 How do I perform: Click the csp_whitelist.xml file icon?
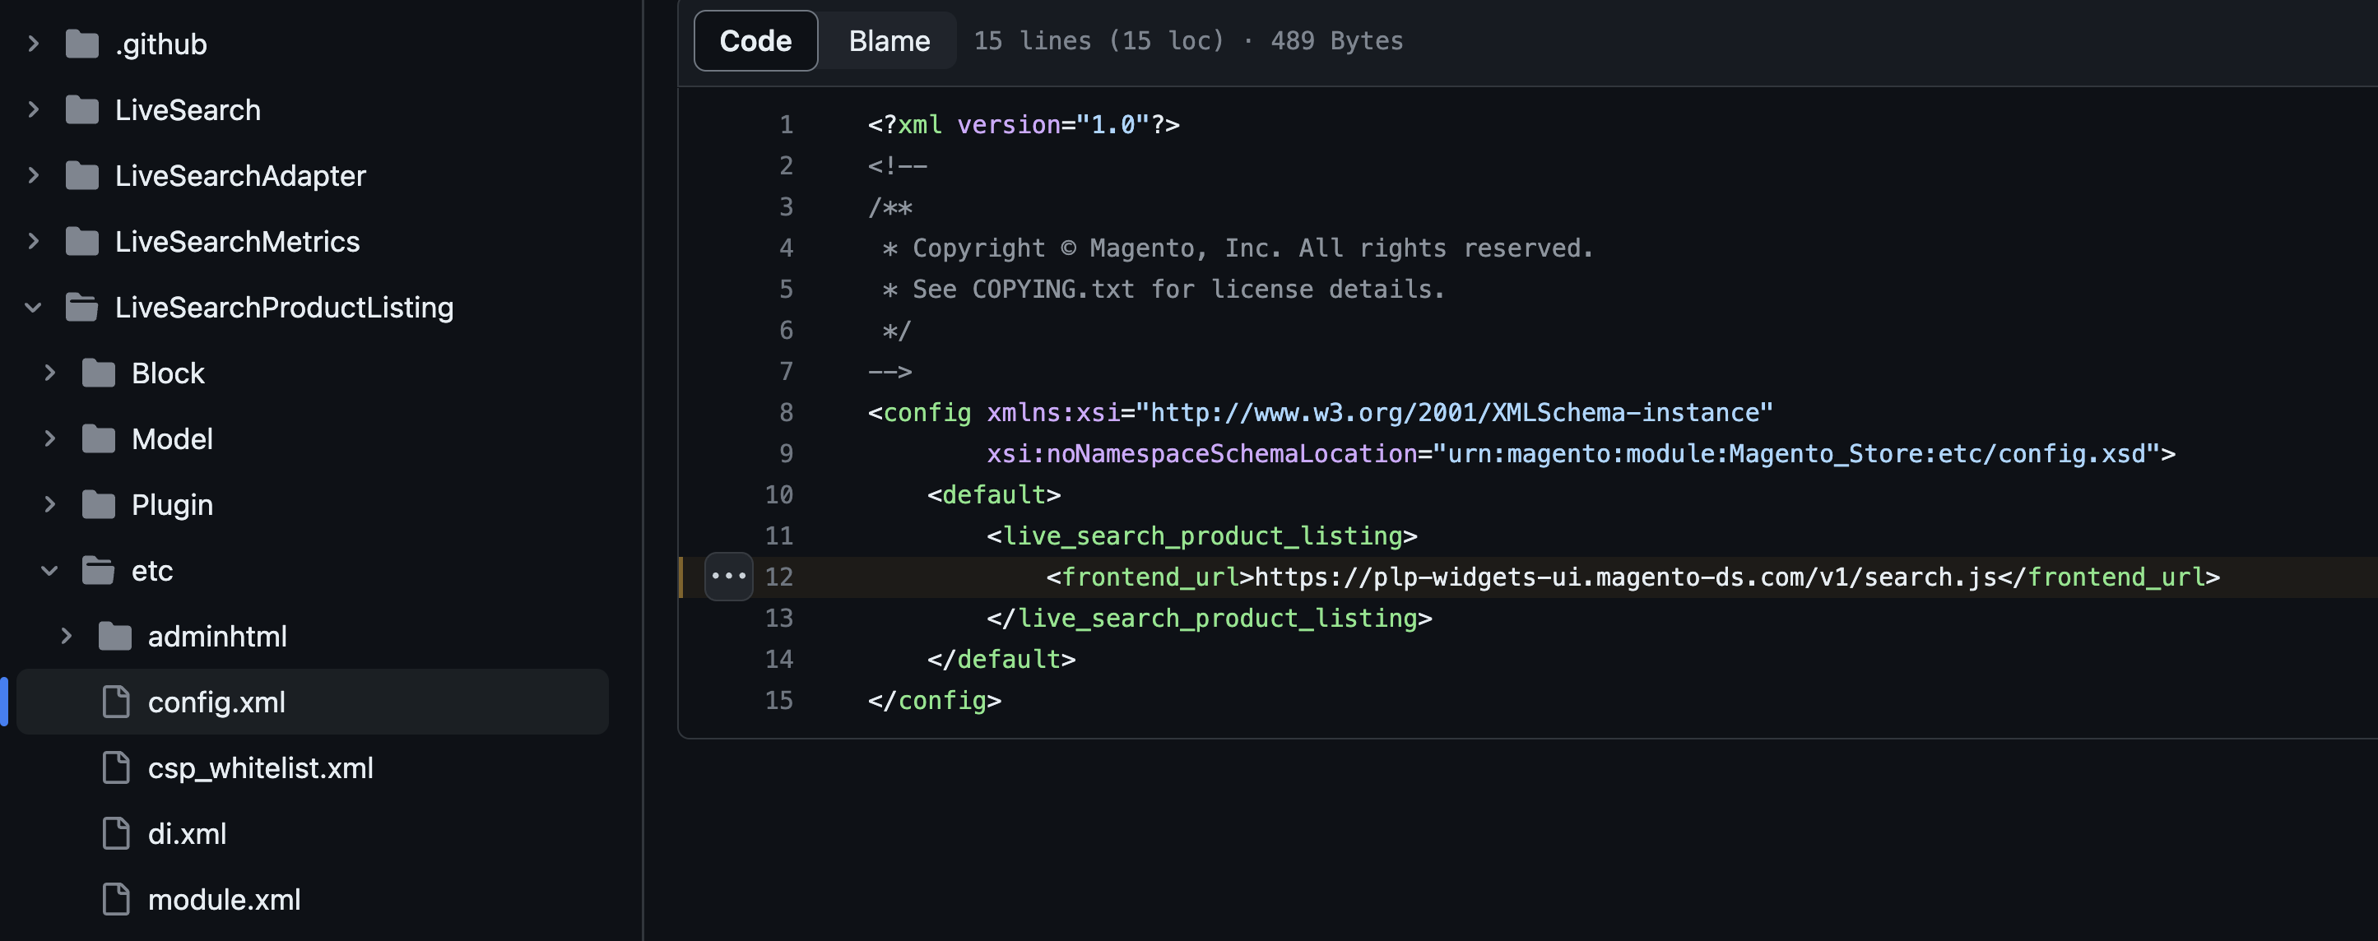click(115, 767)
